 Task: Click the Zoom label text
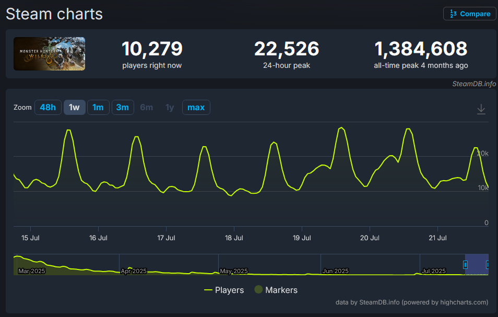(22, 108)
